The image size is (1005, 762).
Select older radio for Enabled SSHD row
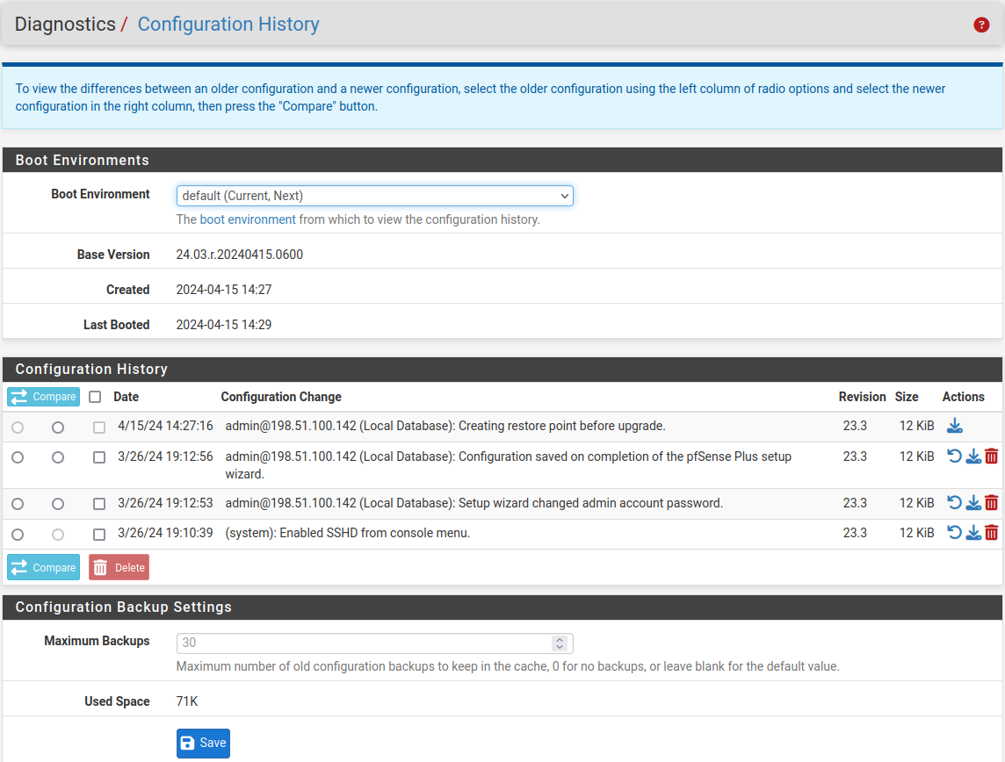[x=18, y=534]
